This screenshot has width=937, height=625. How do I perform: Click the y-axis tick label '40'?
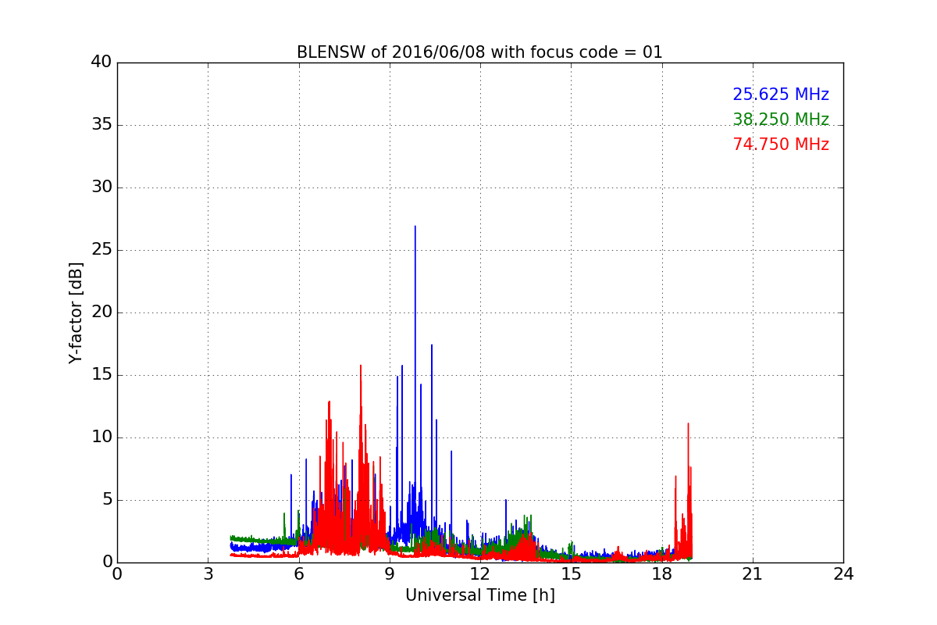[x=102, y=62]
